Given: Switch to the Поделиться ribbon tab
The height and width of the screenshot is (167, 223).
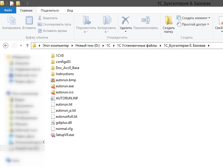Looking at the screenshot, I should [x=50, y=10].
